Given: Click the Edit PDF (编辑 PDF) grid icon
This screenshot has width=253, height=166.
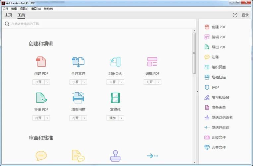Looking at the screenshot, I should 152,62.
